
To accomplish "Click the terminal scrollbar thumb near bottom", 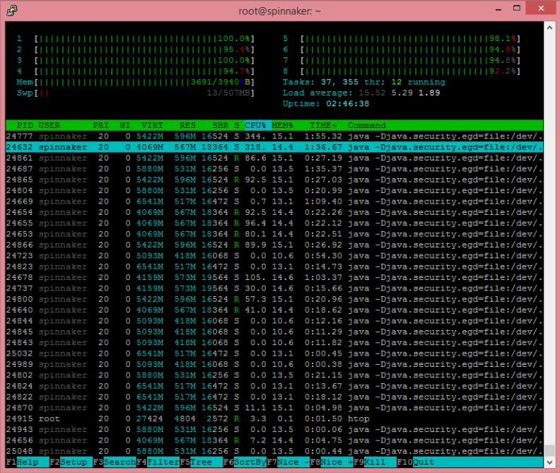I will pos(549,450).
